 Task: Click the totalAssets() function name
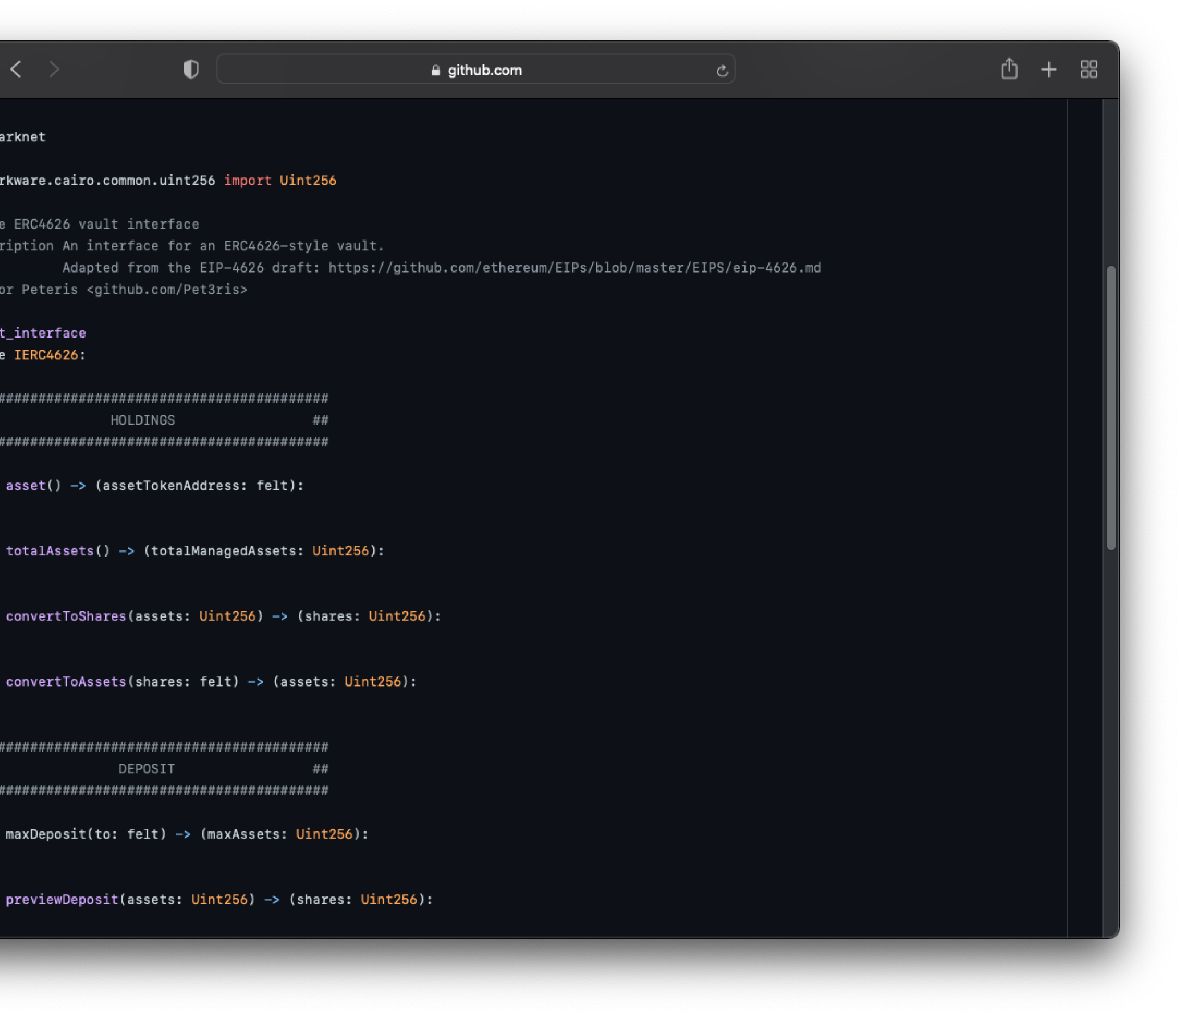coord(50,551)
